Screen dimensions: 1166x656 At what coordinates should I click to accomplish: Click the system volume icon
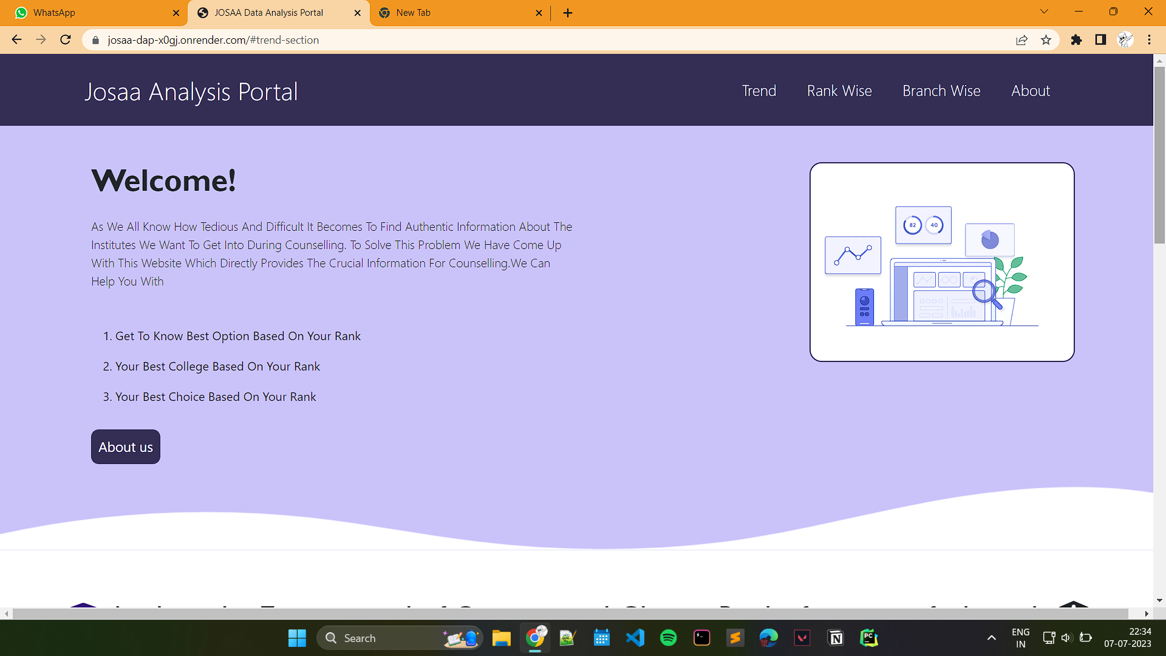[1066, 638]
